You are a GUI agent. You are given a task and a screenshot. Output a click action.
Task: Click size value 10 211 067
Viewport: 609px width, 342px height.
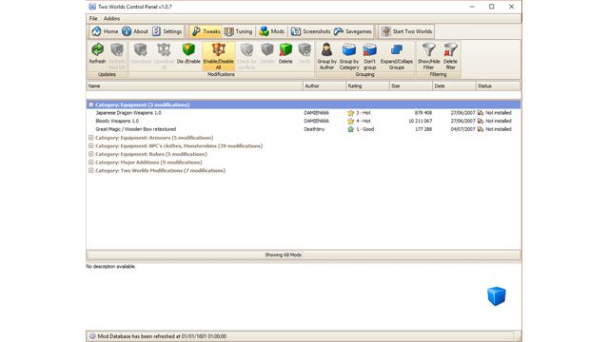[x=420, y=121]
